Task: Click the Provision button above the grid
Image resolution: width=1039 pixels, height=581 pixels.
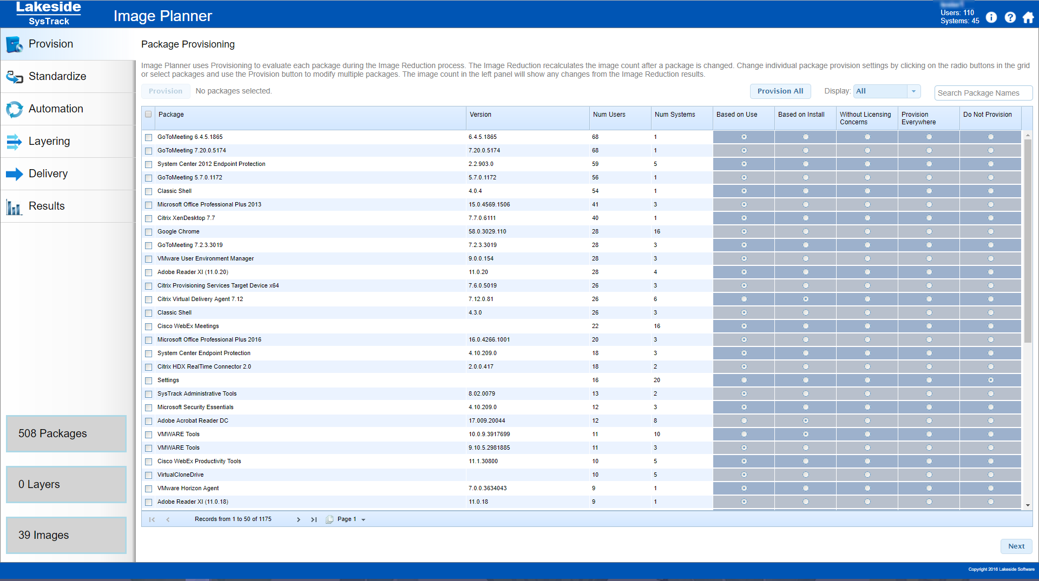Action: pyautogui.click(x=166, y=91)
